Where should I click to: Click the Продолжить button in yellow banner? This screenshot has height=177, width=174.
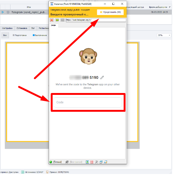point(110,12)
